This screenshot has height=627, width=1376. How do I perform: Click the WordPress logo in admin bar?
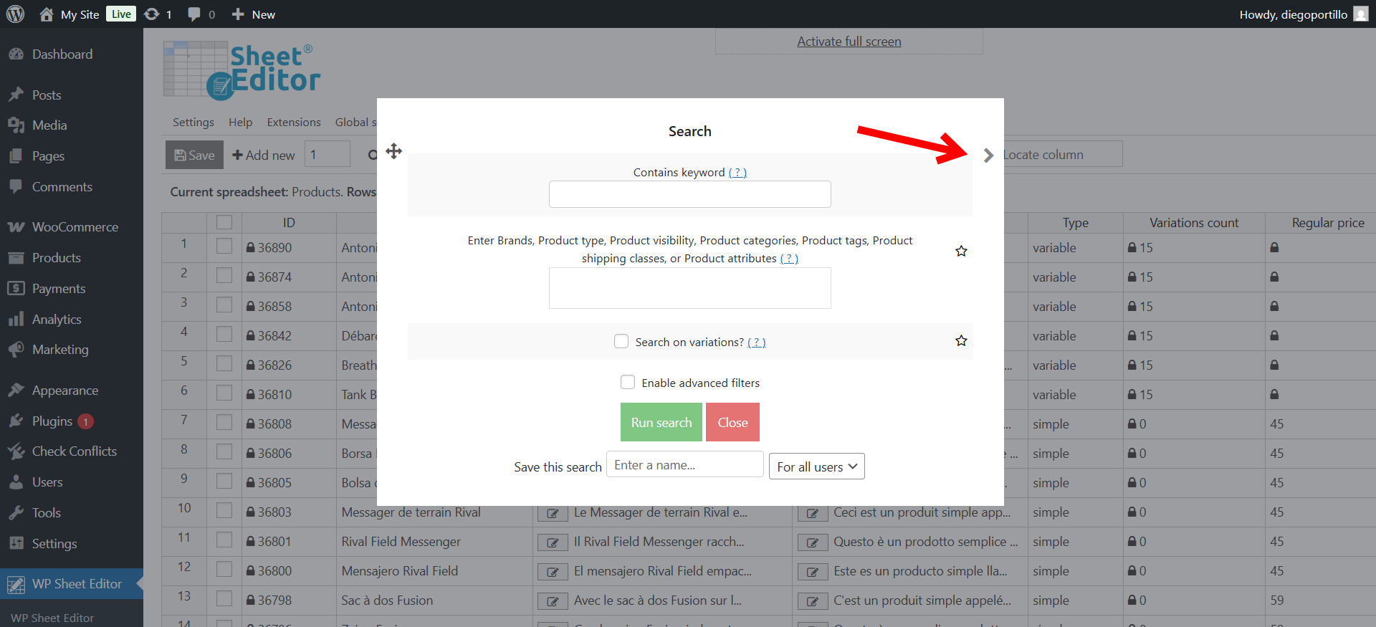(15, 14)
